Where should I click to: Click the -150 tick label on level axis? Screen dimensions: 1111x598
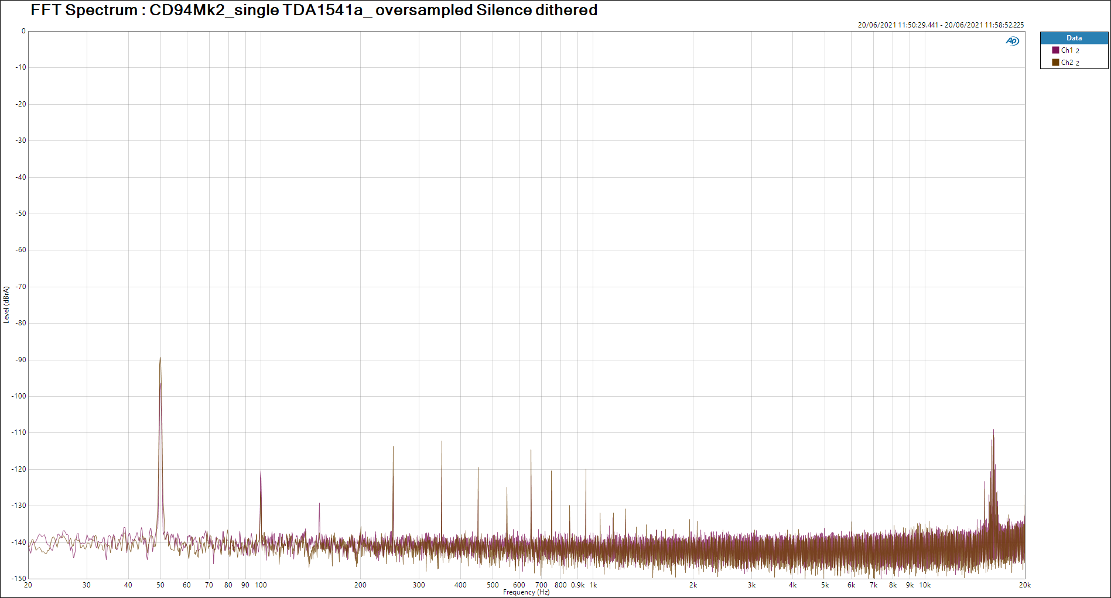19,579
